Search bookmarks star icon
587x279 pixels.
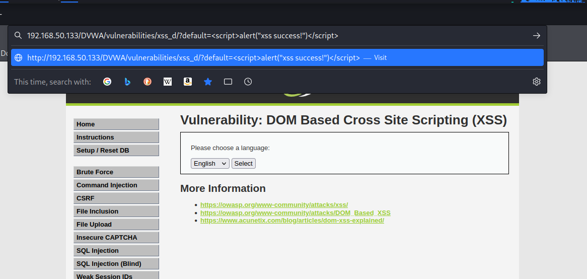[208, 82]
